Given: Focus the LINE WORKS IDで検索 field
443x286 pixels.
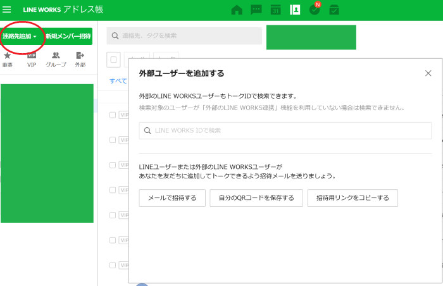Looking at the screenshot, I should pos(285,130).
